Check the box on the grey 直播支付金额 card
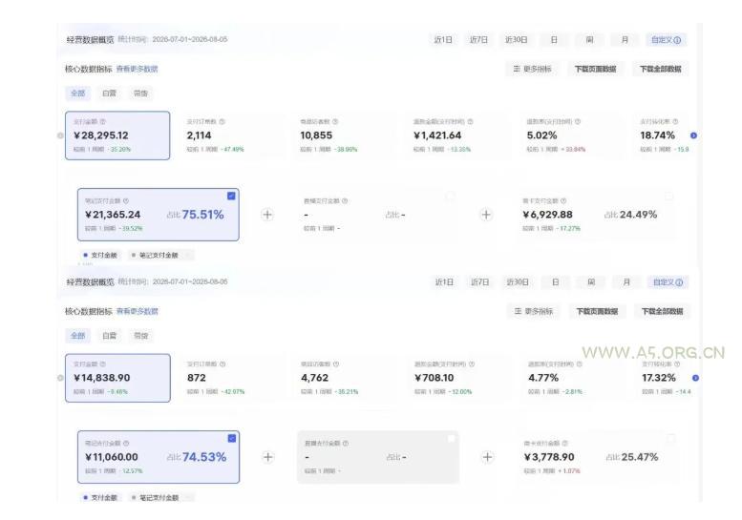 click(x=451, y=438)
